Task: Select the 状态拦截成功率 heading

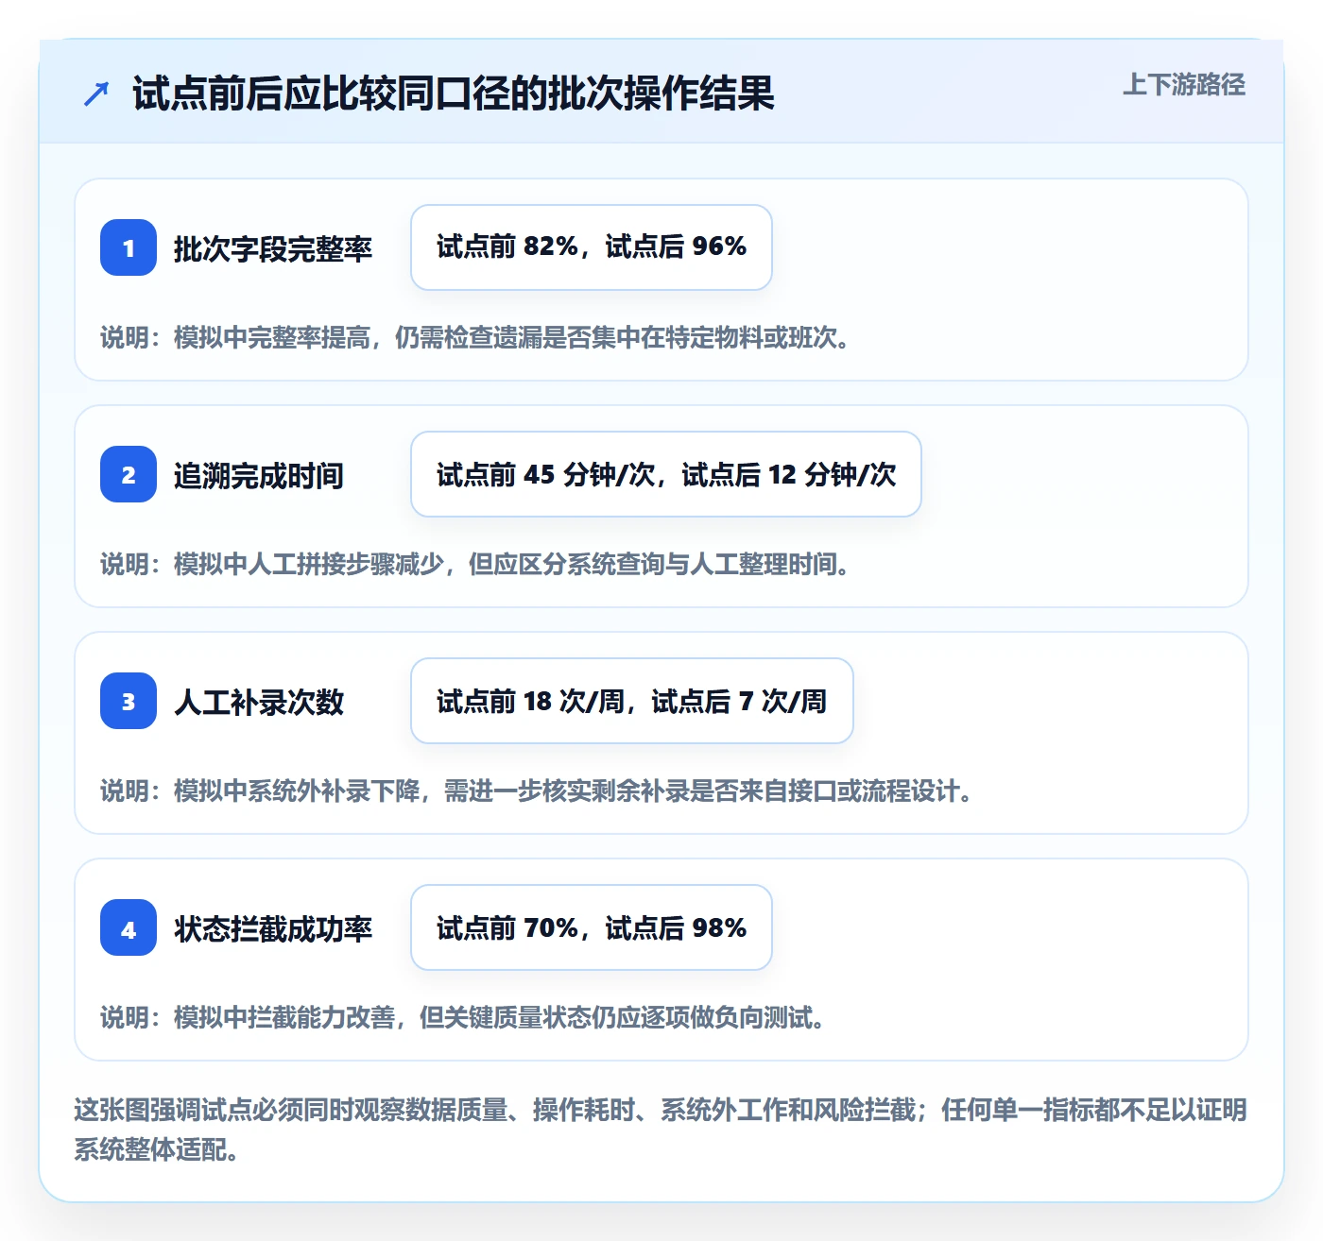Action: (x=273, y=928)
